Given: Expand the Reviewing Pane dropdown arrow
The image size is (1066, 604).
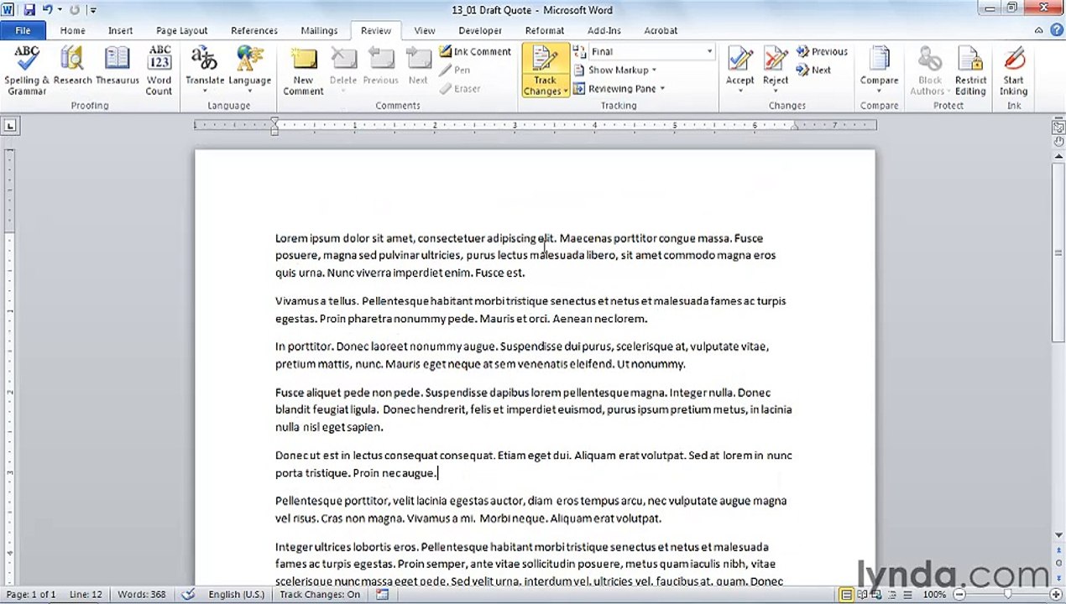Looking at the screenshot, I should click(662, 88).
